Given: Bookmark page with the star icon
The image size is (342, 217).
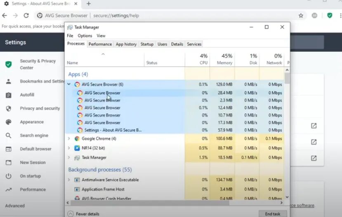Looking at the screenshot, I should (301, 16).
